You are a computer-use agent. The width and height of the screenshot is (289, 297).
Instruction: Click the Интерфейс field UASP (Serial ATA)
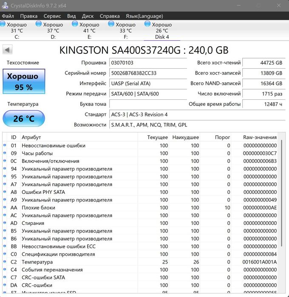[x=148, y=83]
